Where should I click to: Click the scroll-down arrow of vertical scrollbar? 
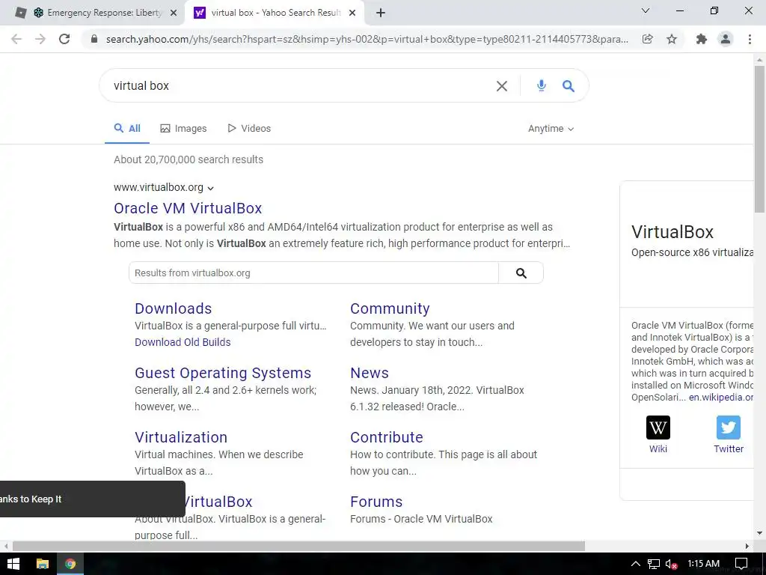pos(759,533)
